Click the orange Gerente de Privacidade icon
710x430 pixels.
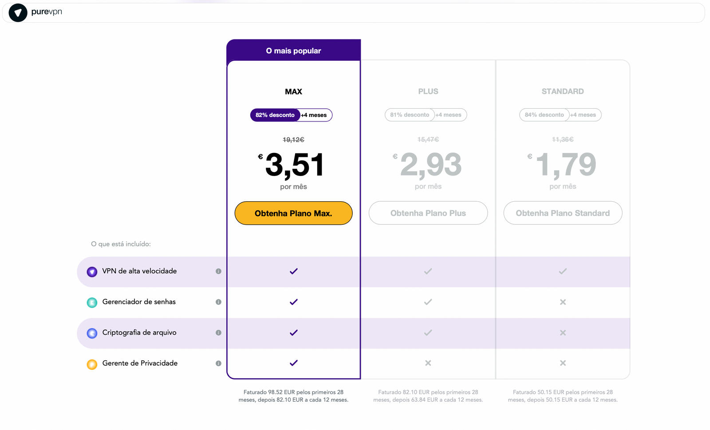click(92, 364)
